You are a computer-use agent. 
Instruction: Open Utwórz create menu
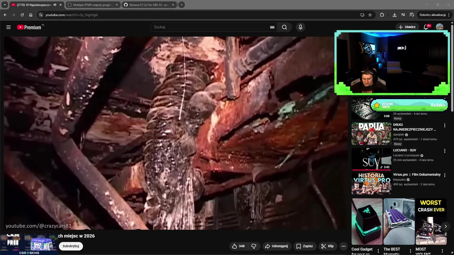tap(407, 27)
